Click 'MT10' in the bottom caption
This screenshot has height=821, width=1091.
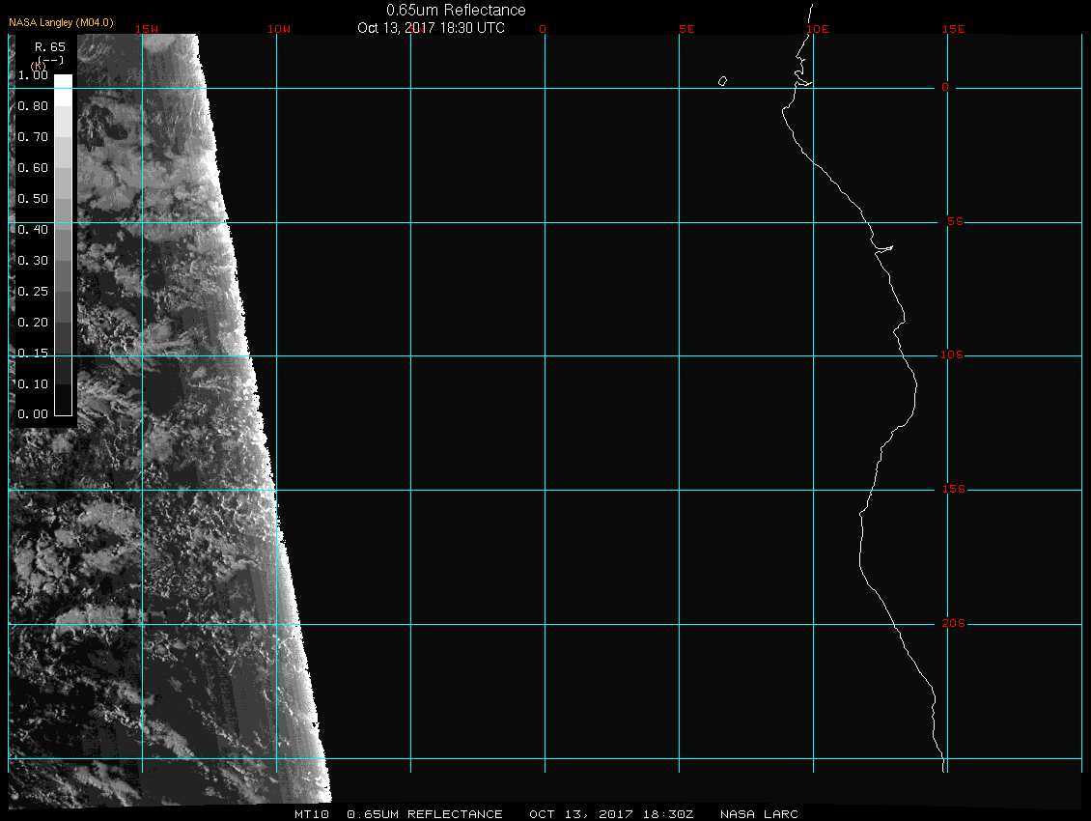coord(312,814)
